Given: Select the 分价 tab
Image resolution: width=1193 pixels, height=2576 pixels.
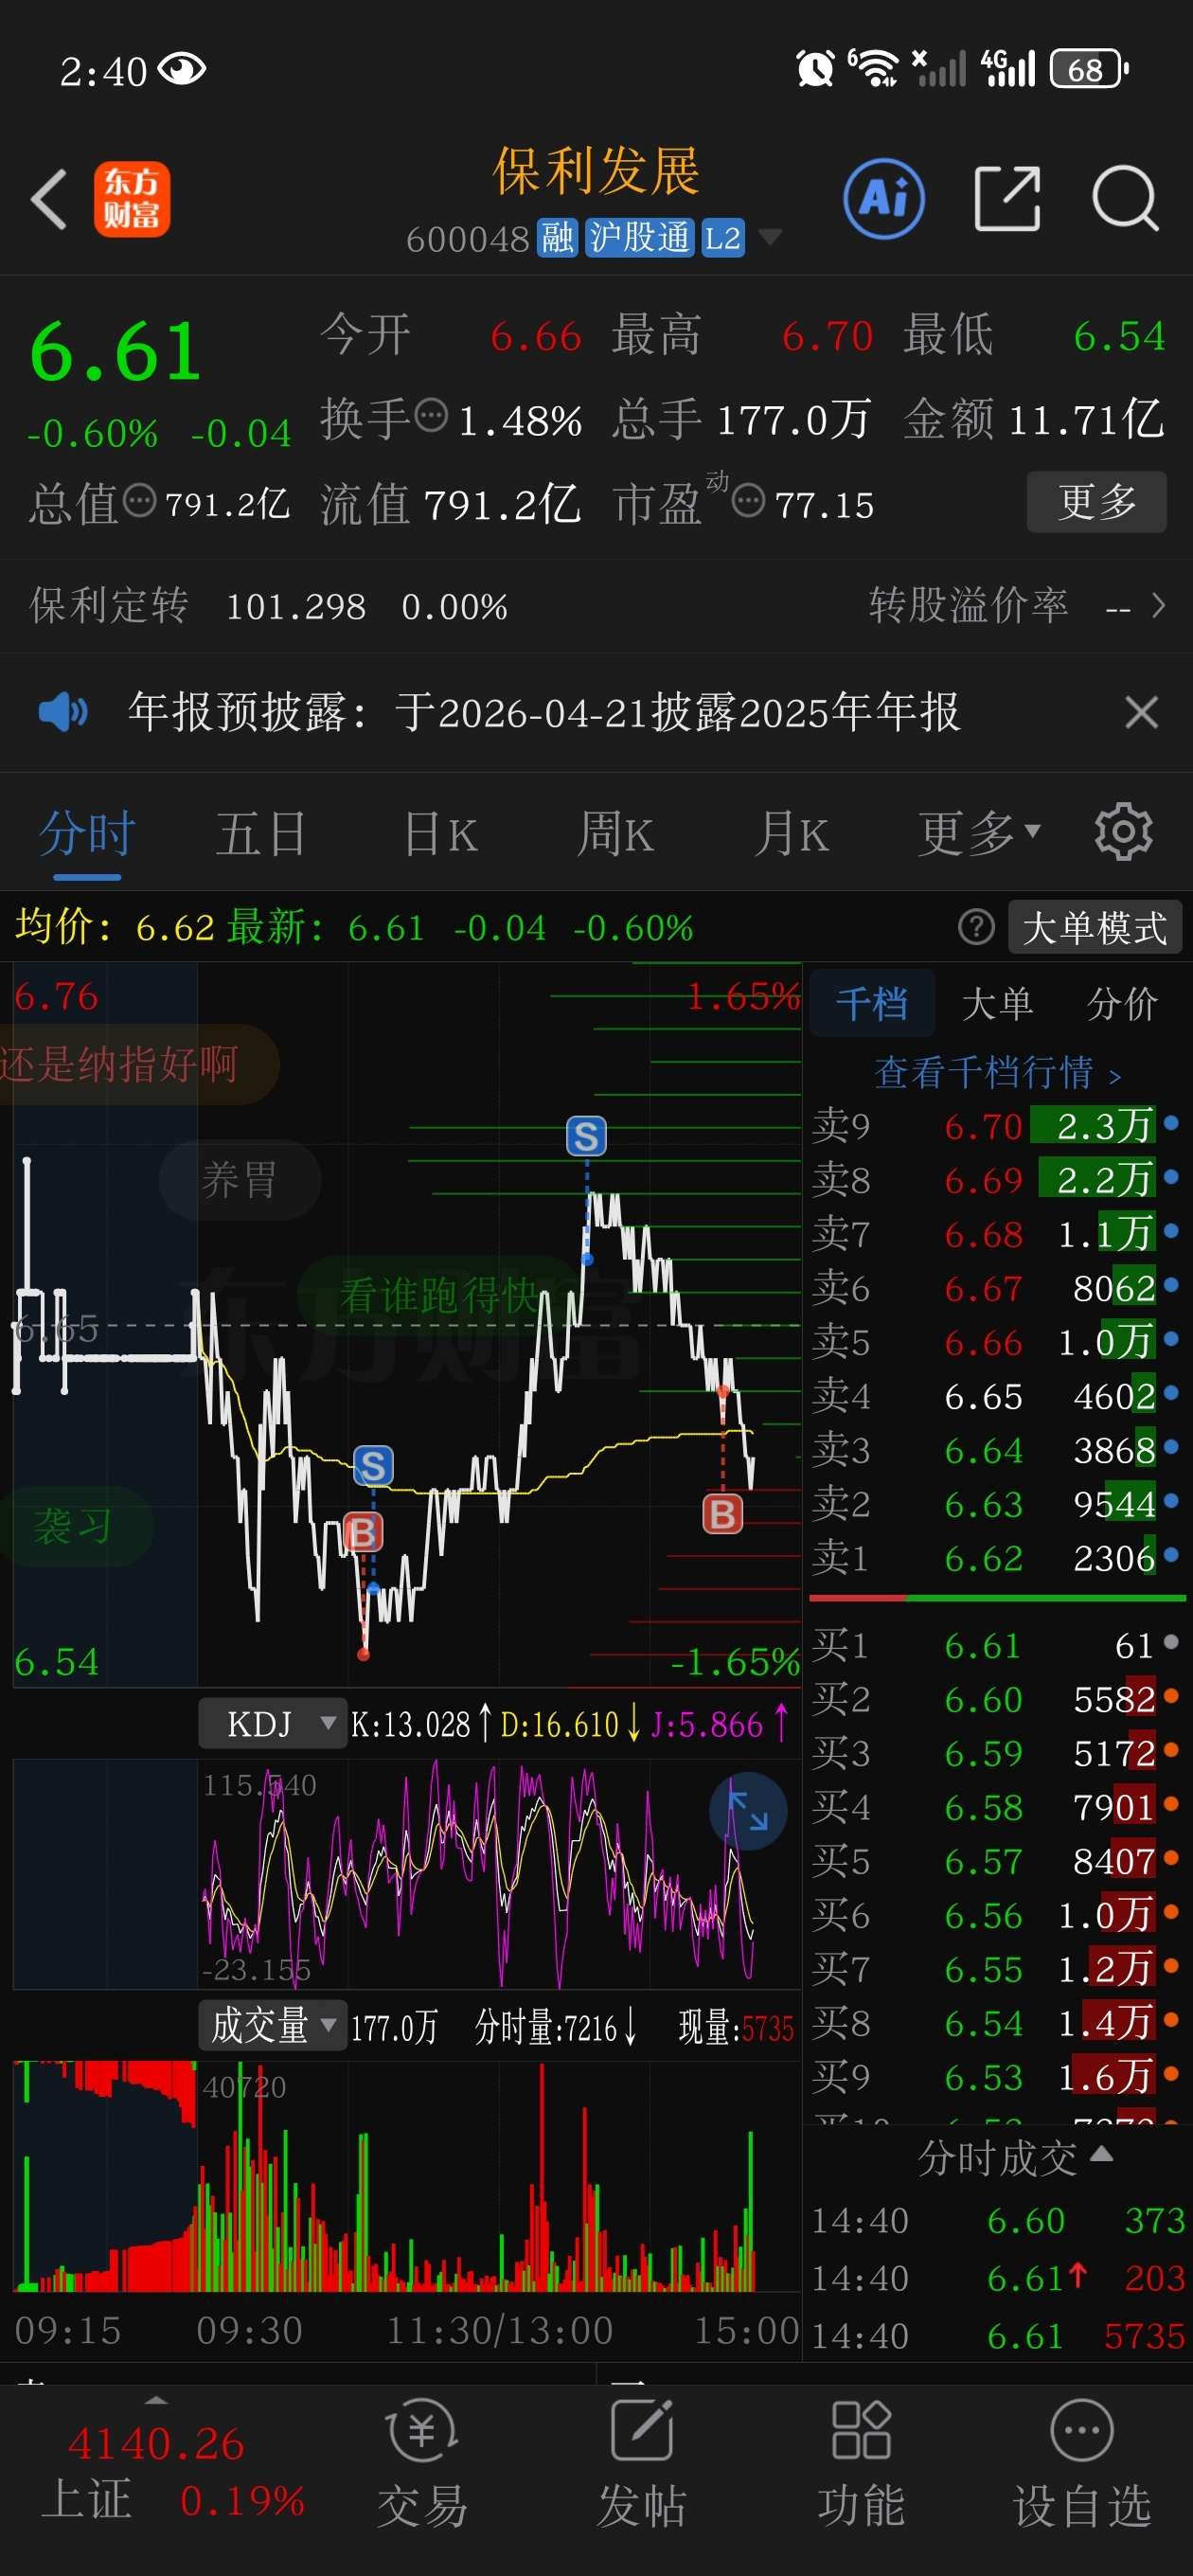Looking at the screenshot, I should click(x=1122, y=1003).
